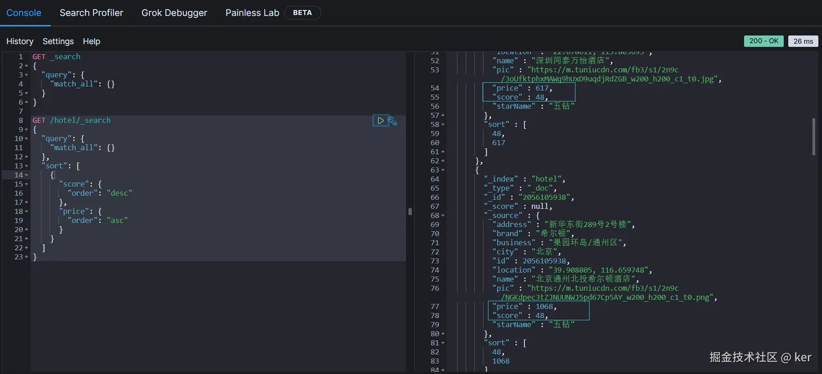Click the "desc" order value
The image size is (822, 374).
(119, 193)
